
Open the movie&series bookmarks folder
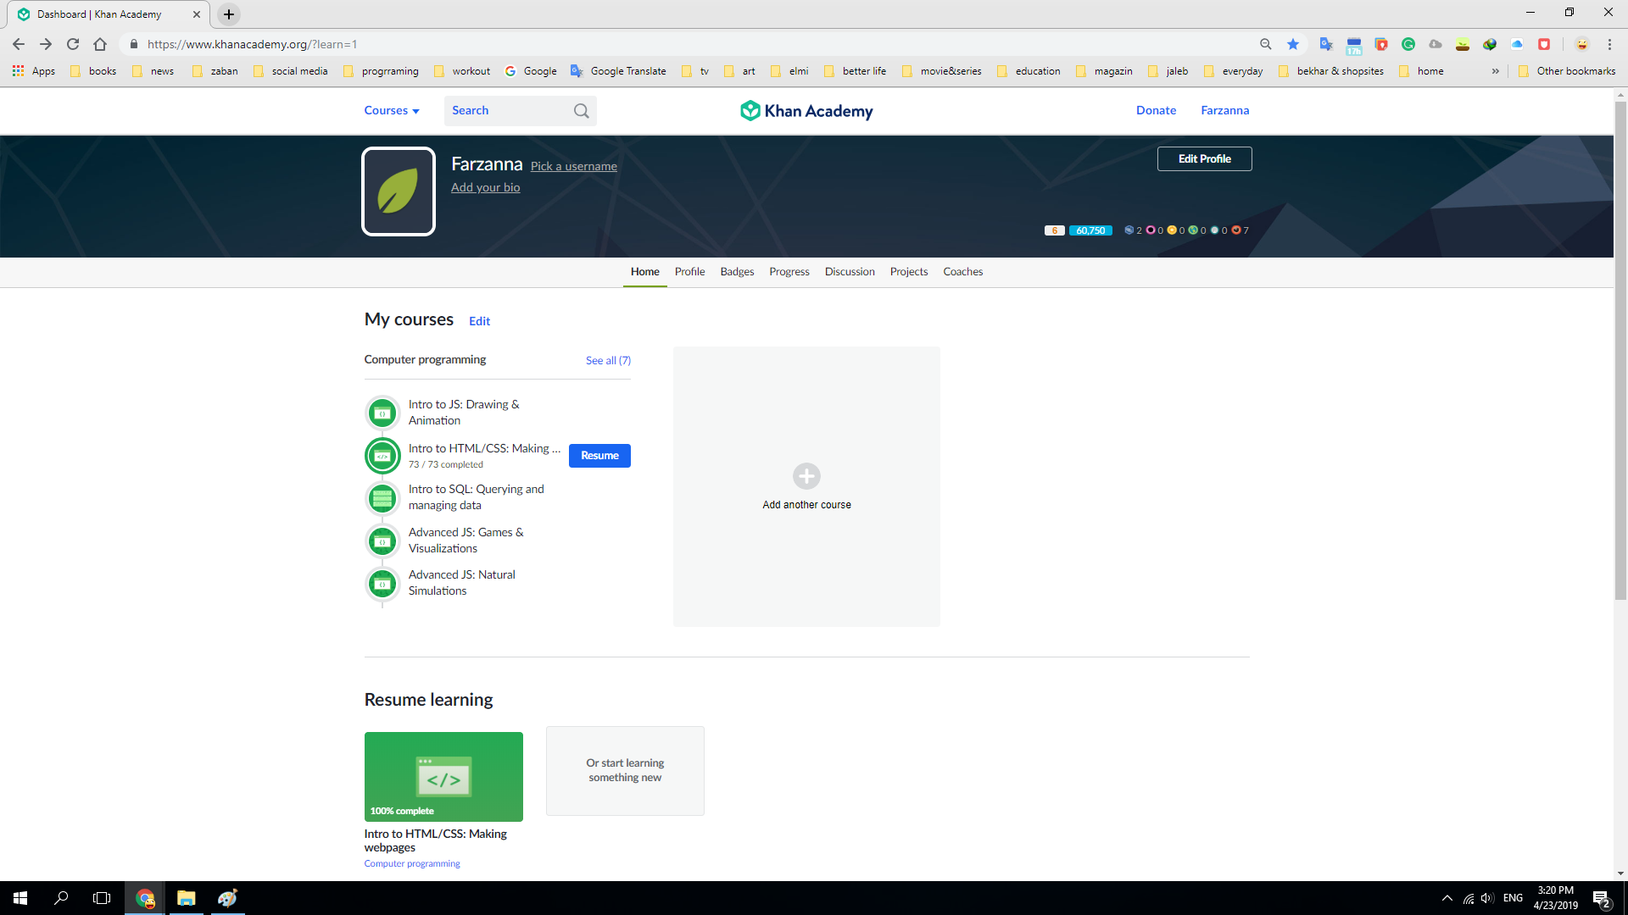coord(941,71)
